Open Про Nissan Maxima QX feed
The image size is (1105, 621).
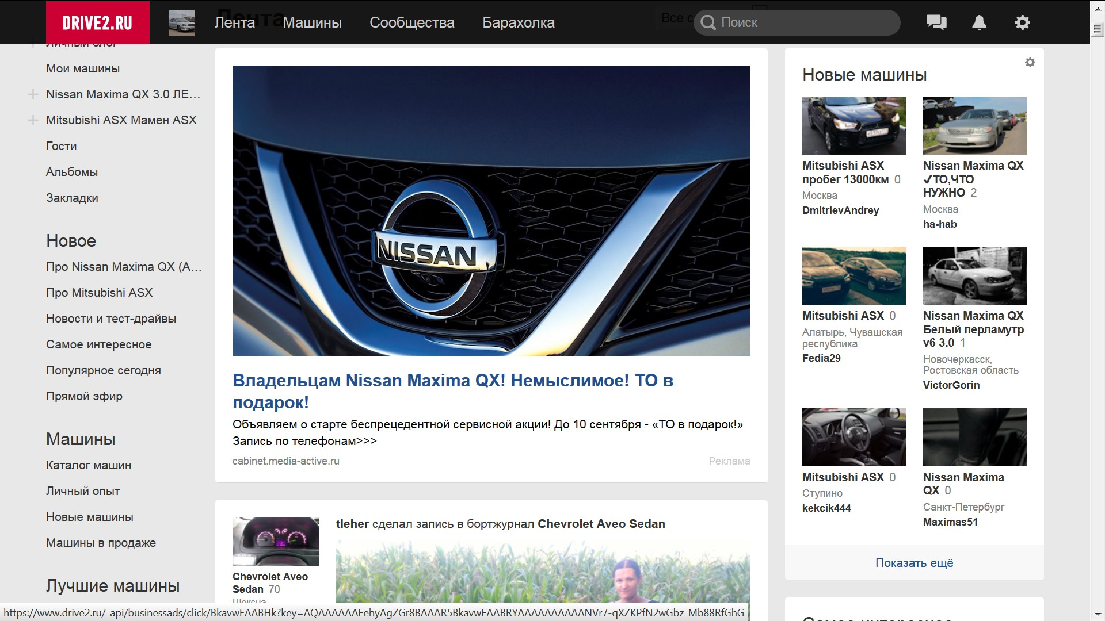tap(124, 267)
